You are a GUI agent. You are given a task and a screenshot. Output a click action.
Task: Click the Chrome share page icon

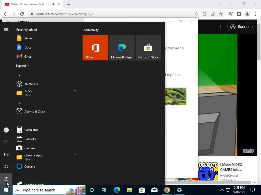click(213, 14)
